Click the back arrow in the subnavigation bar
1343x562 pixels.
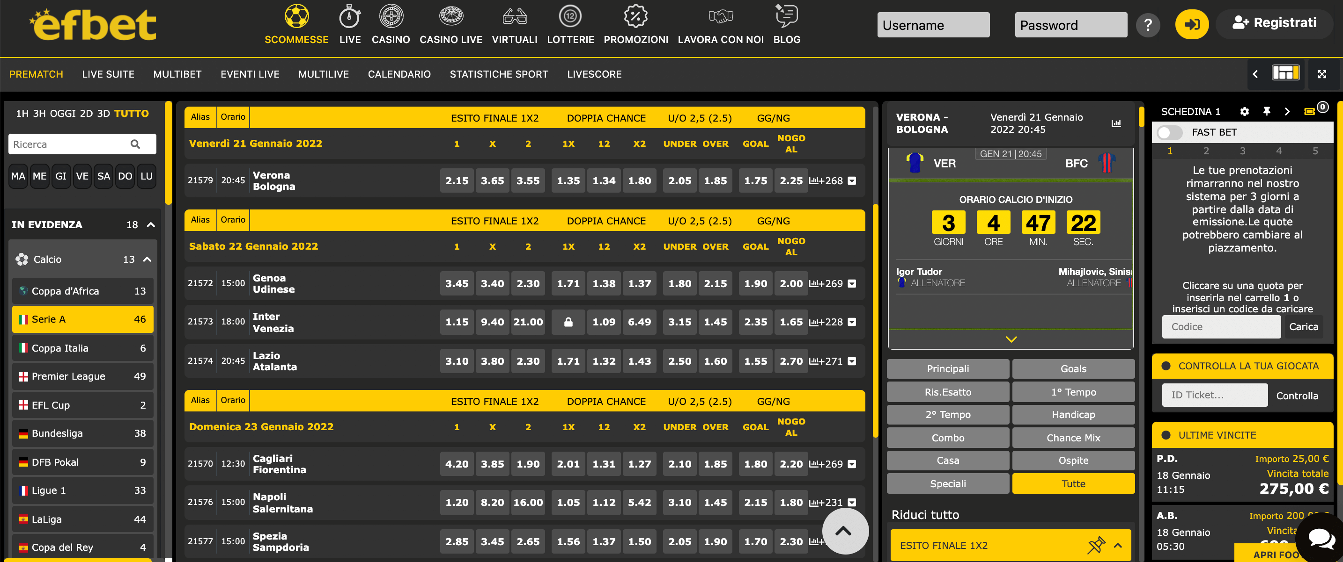click(x=1255, y=74)
